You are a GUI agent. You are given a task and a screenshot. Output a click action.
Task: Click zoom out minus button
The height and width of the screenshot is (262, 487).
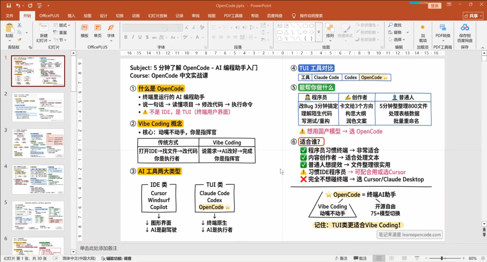tap(426, 259)
